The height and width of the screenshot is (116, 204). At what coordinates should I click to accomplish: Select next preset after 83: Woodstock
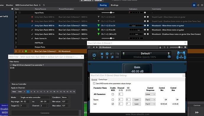[x=97, y=47]
